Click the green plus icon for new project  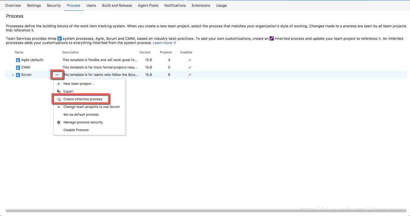click(58, 84)
